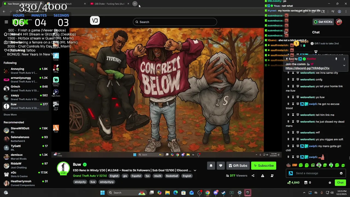This screenshot has height=197, width=350.
Task: Open the Kick hamburger sidebar menu
Action: pos(6,22)
